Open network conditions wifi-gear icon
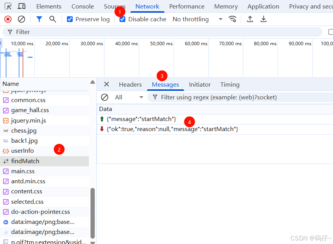The image size is (333, 244). 232,19
